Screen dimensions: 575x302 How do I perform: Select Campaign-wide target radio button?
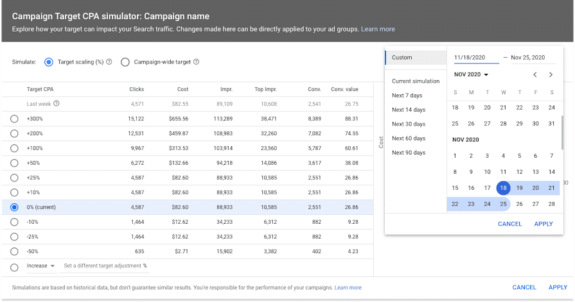tap(124, 62)
